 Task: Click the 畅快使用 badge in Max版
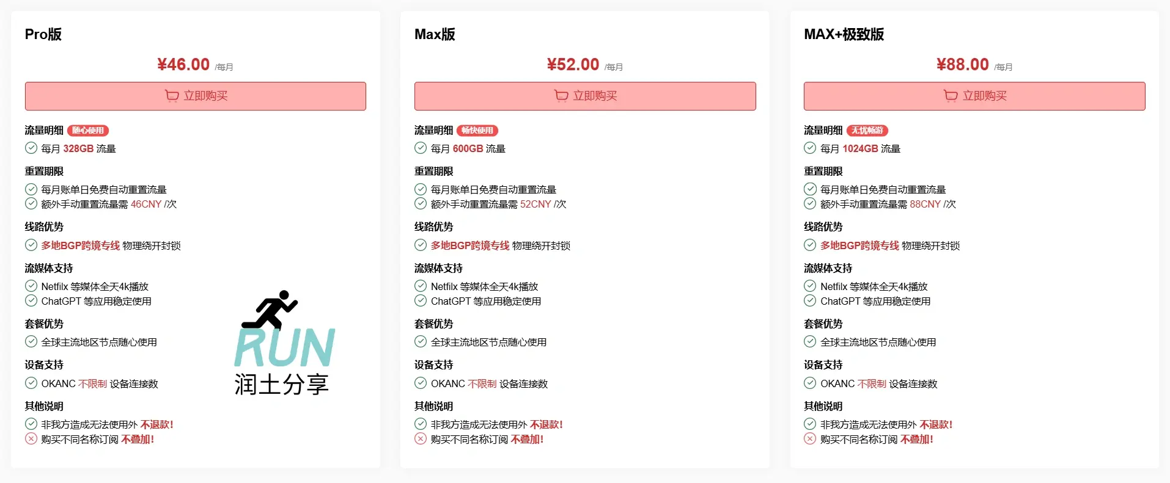coord(477,130)
